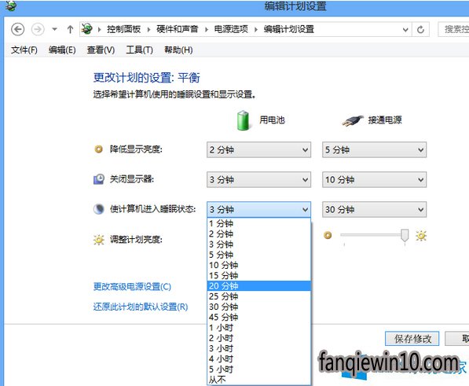The image size is (469, 386).
Task: Click 硬件和声音 in the breadcrumb path
Action: [177, 29]
